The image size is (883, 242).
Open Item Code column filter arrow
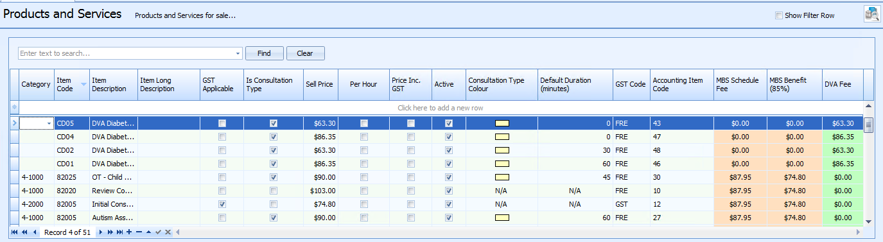(x=83, y=84)
